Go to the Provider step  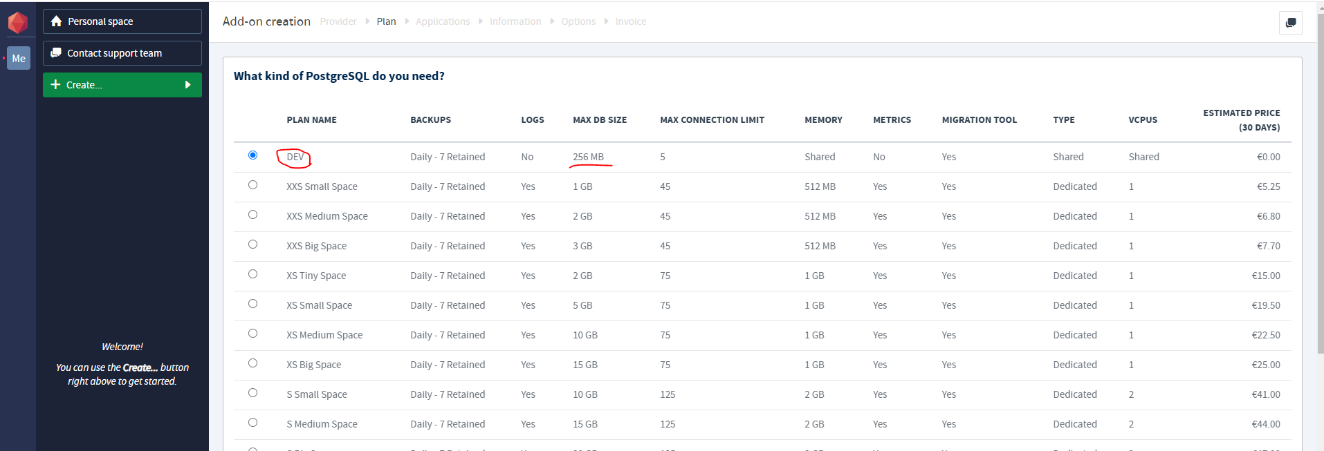point(338,21)
